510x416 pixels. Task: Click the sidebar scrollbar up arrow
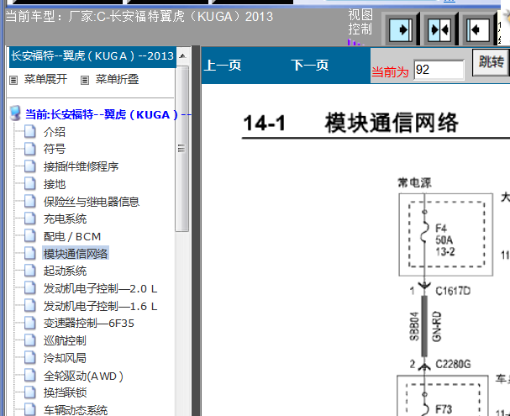click(x=182, y=56)
